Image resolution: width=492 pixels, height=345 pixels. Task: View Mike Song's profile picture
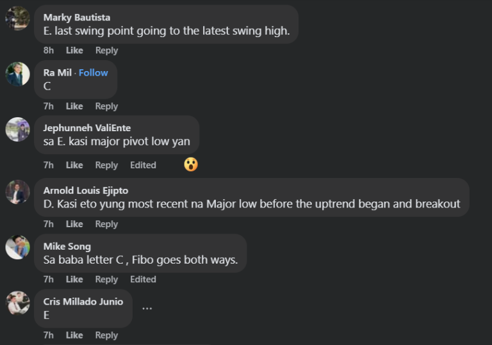click(x=17, y=247)
